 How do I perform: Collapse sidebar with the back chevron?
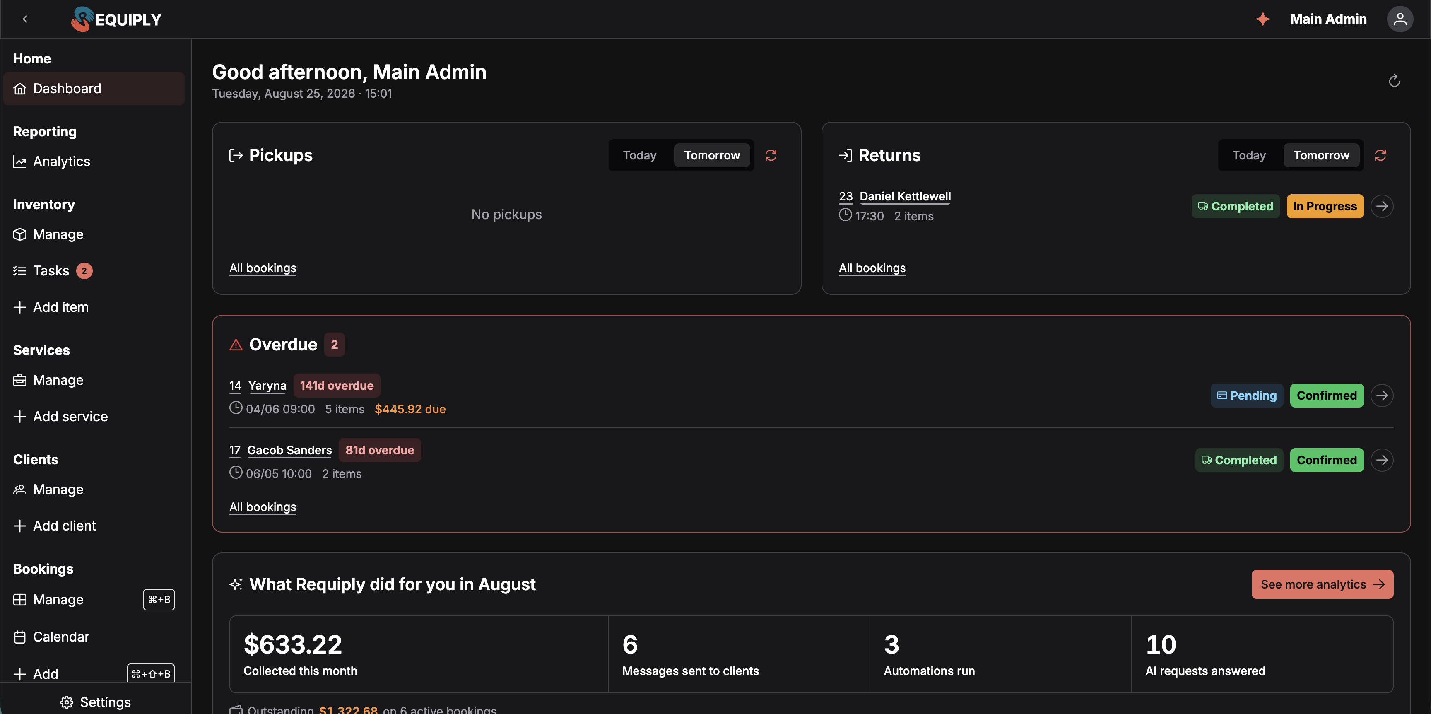point(25,19)
